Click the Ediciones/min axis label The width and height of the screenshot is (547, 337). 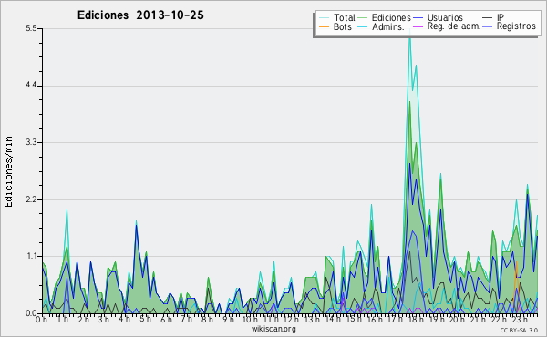point(8,171)
